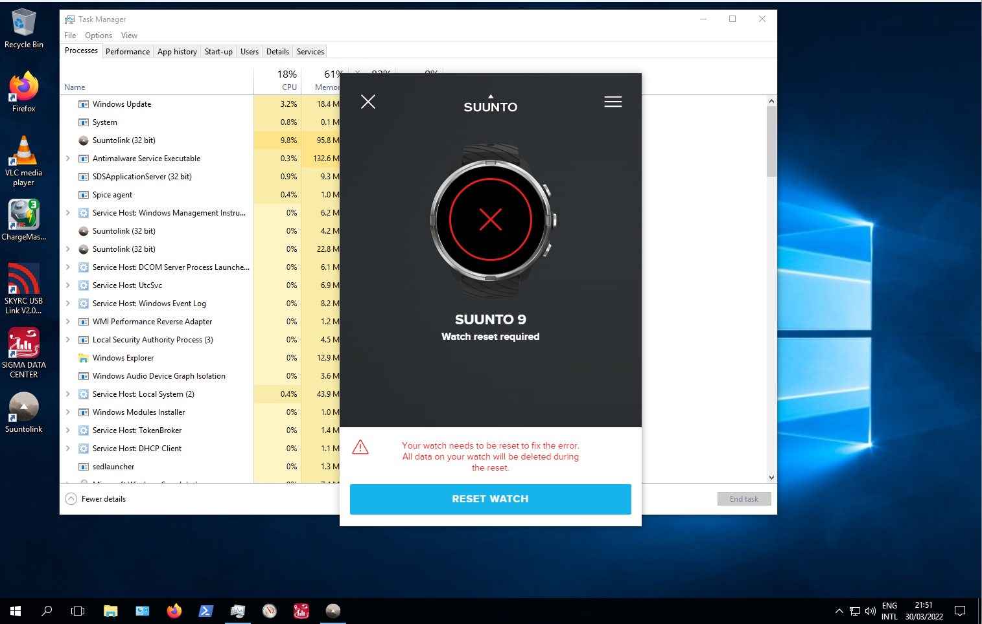Viewport: 982px width, 624px height.
Task: Switch to the App history tab
Action: [x=177, y=52]
